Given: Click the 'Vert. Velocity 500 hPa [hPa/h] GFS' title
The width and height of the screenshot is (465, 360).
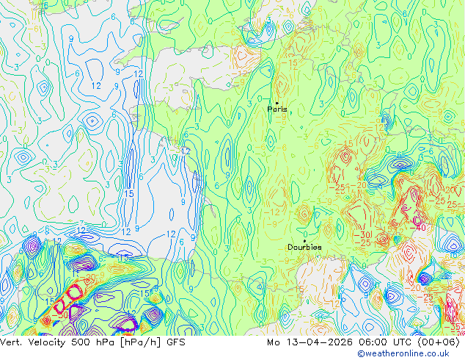Looking at the screenshot, I should tap(92, 342).
